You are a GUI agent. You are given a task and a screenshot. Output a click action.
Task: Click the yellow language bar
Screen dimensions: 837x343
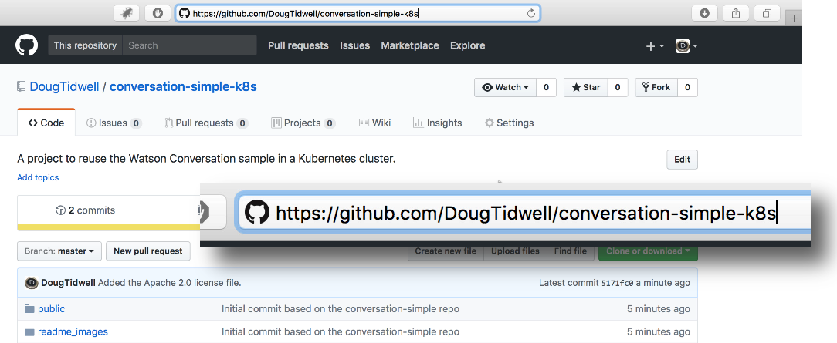coord(108,227)
